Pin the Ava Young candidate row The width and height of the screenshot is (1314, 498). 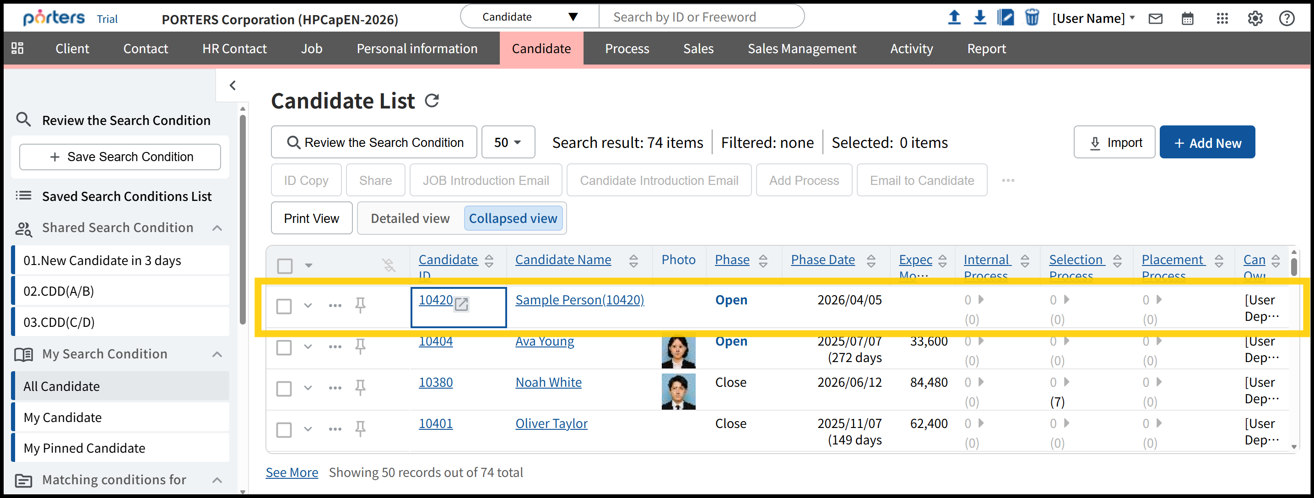click(360, 346)
